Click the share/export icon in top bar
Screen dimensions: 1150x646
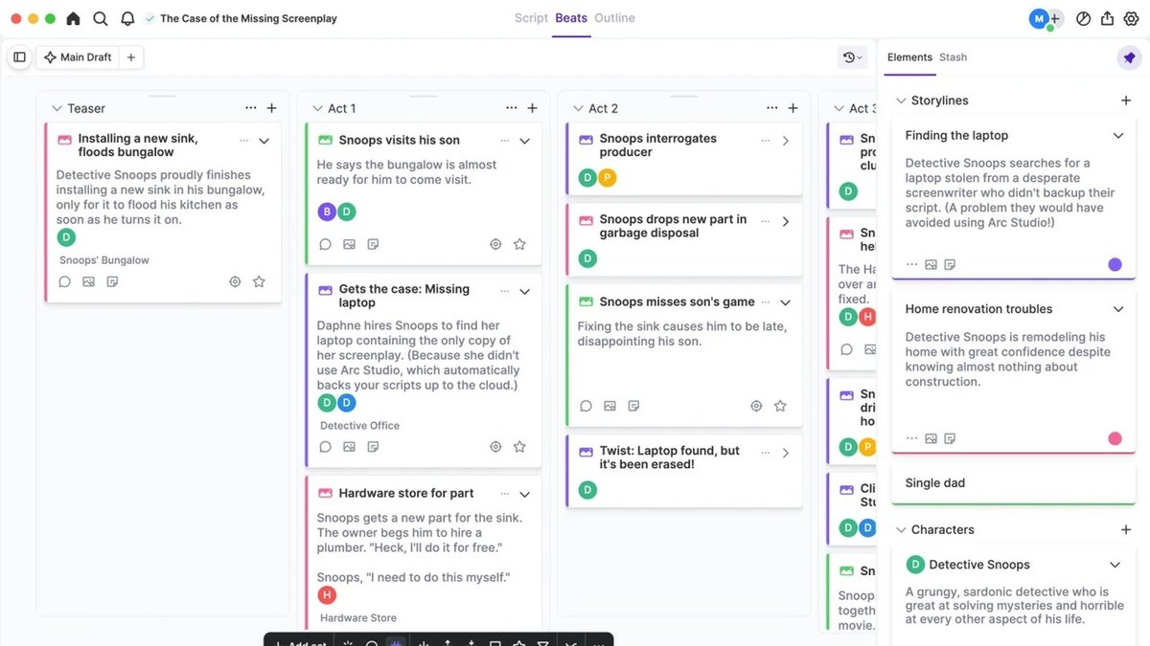[1107, 18]
